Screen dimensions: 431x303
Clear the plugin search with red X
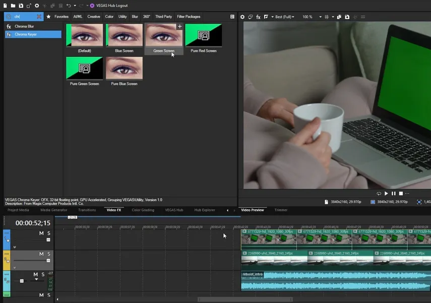(39, 17)
